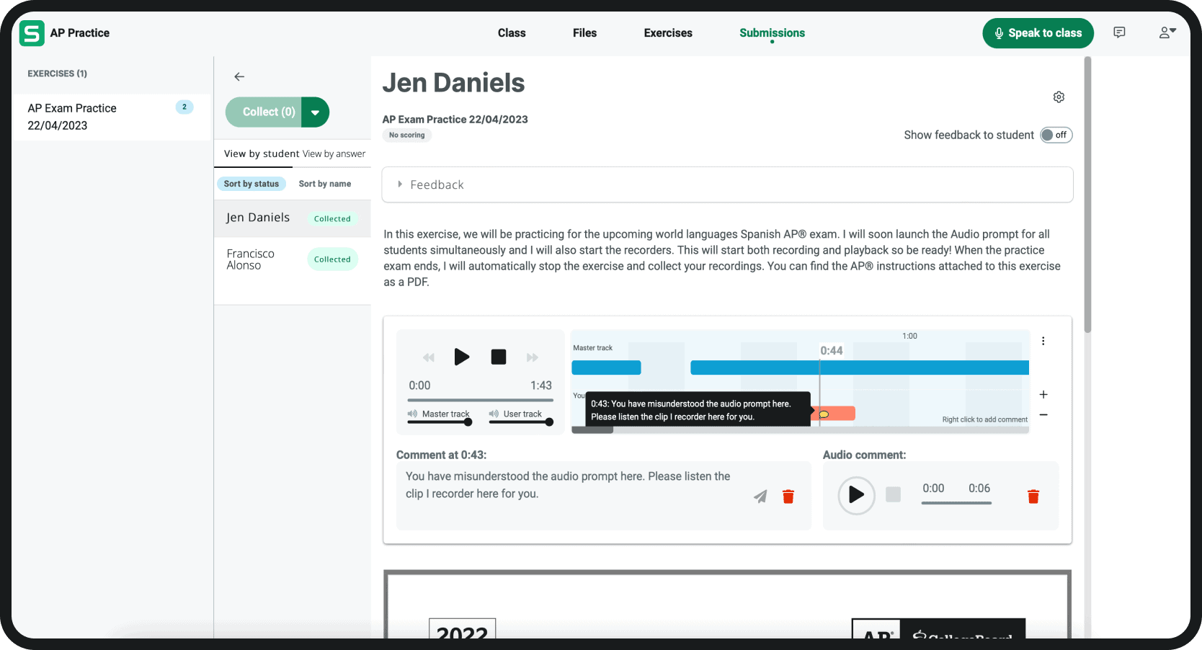The image size is (1202, 650).
Task: Open the chat messages icon
Action: tap(1119, 32)
